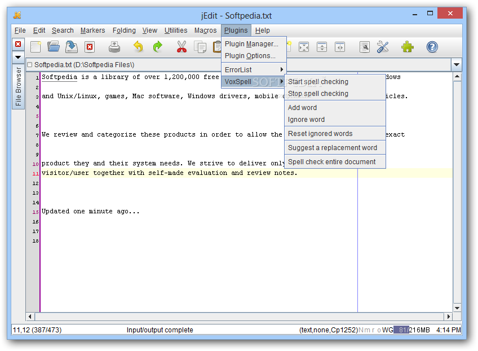478x351 pixels.
Task: Redo with the green arrow icon
Action: [x=157, y=47]
